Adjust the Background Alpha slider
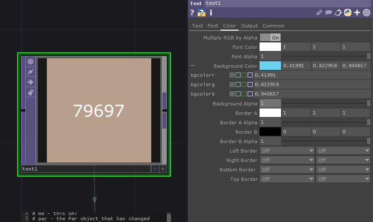The image size is (373, 222). [x=326, y=103]
